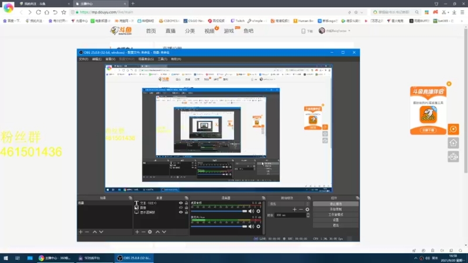
Task: Click the orange play icon on right sidebar
Action: [x=453, y=129]
